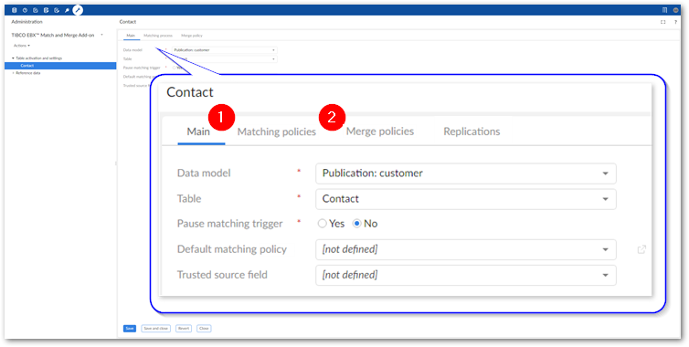Image resolution: width=689 pixels, height=347 pixels.
Task: Open the database icon in top header
Action: click(x=14, y=10)
